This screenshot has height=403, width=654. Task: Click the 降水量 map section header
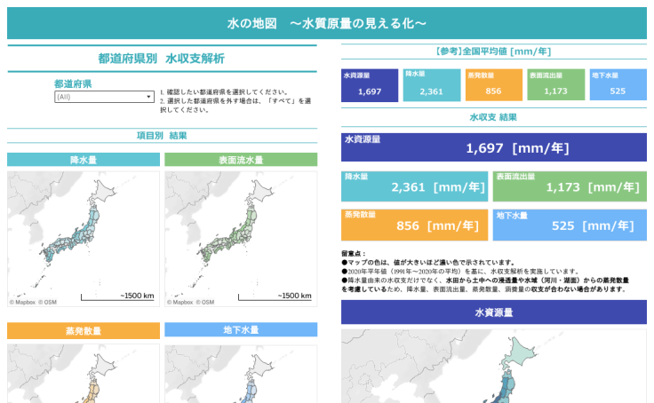[x=84, y=160]
